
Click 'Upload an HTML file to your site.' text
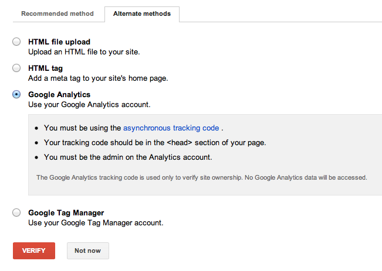pyautogui.click(x=84, y=52)
